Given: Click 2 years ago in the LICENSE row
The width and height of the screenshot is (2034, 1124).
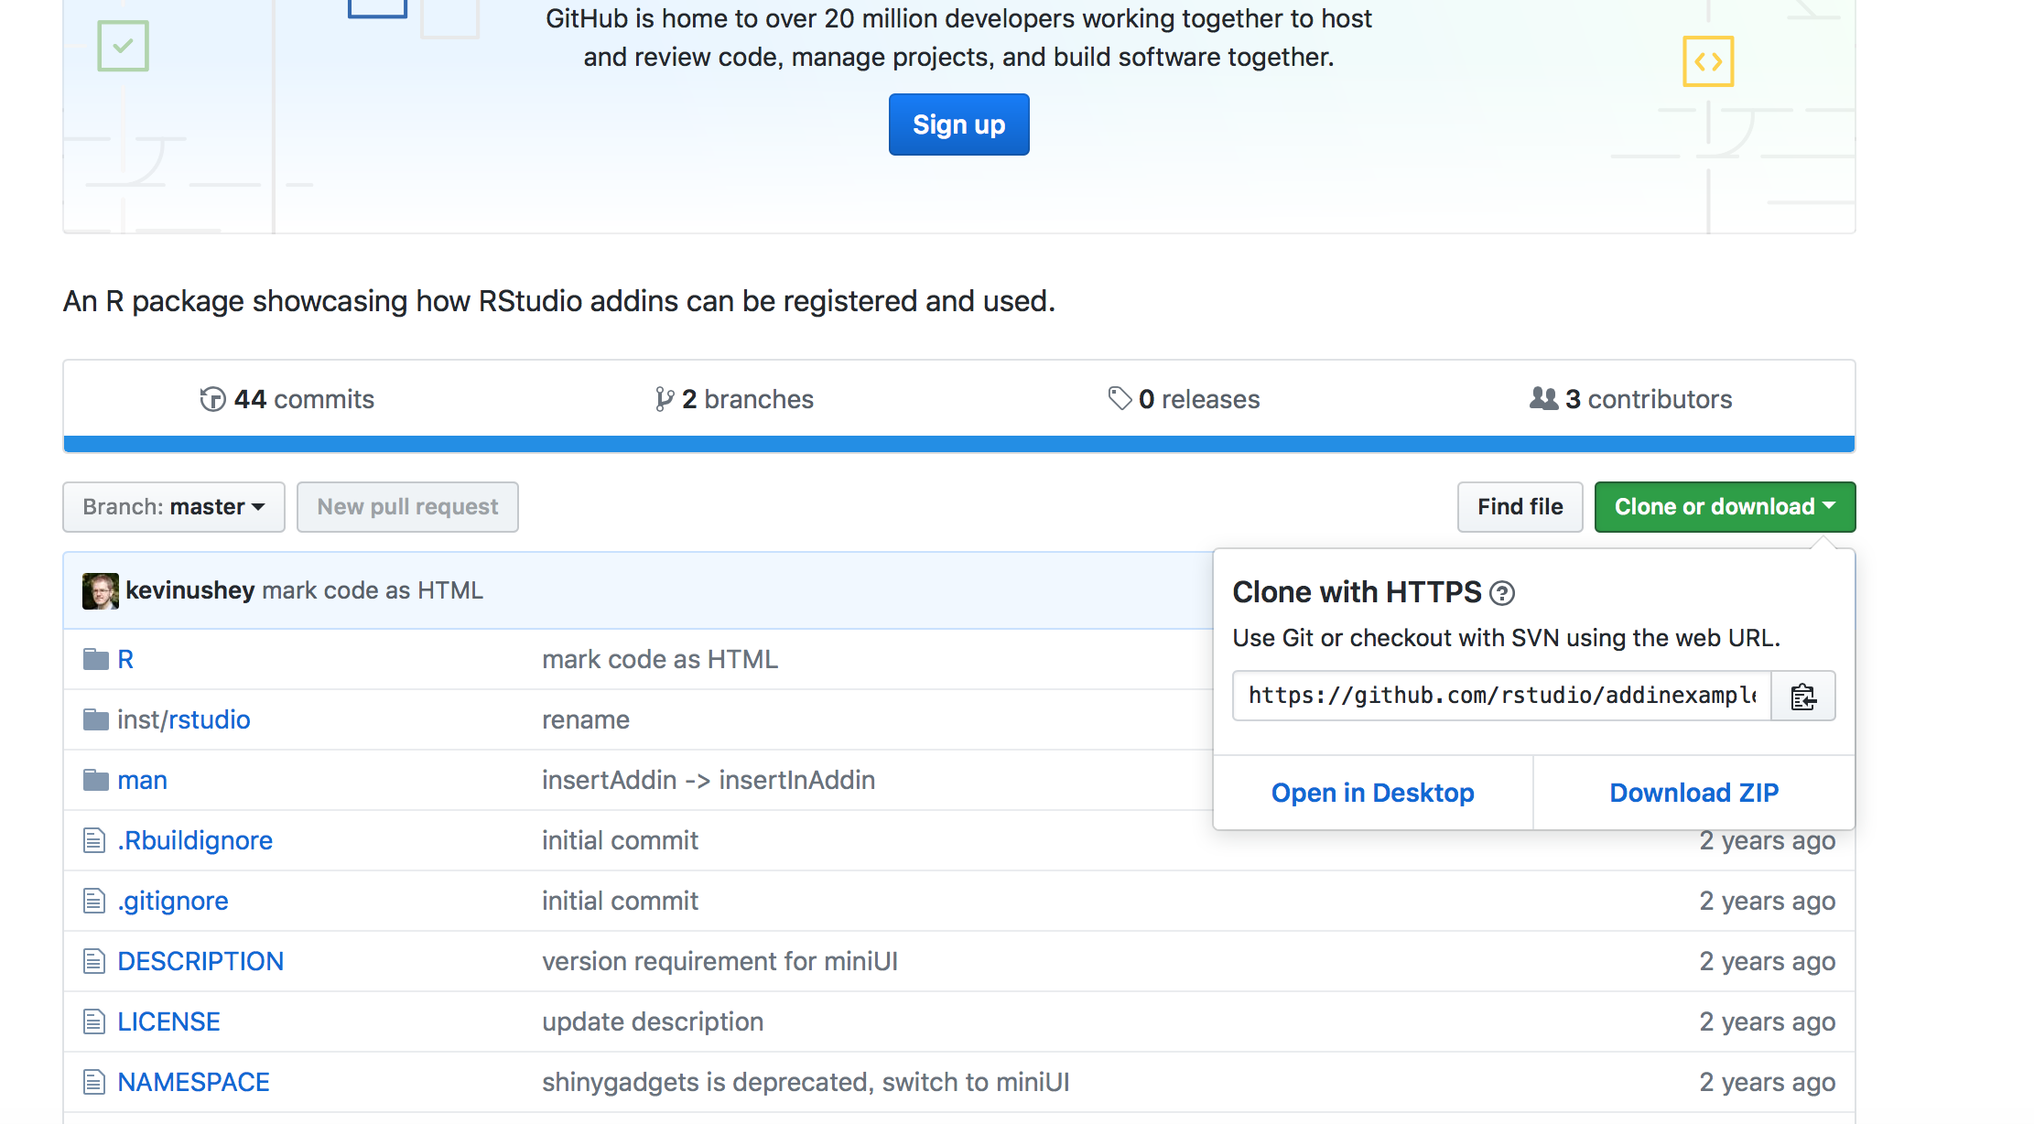Looking at the screenshot, I should click(1767, 1021).
